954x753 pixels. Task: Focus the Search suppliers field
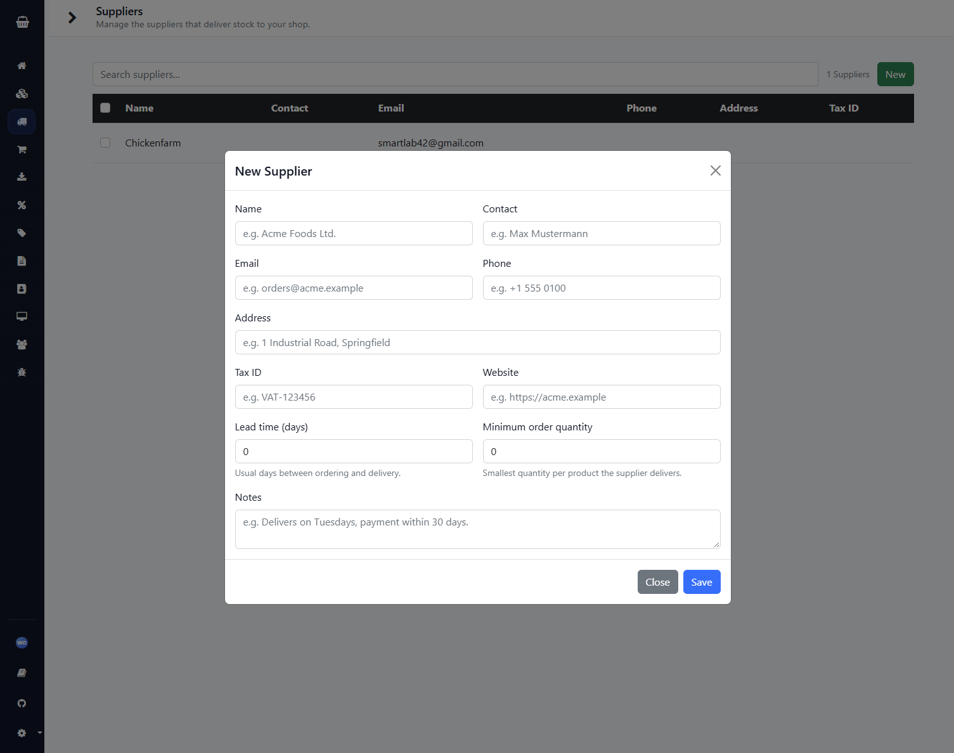pyautogui.click(x=455, y=74)
